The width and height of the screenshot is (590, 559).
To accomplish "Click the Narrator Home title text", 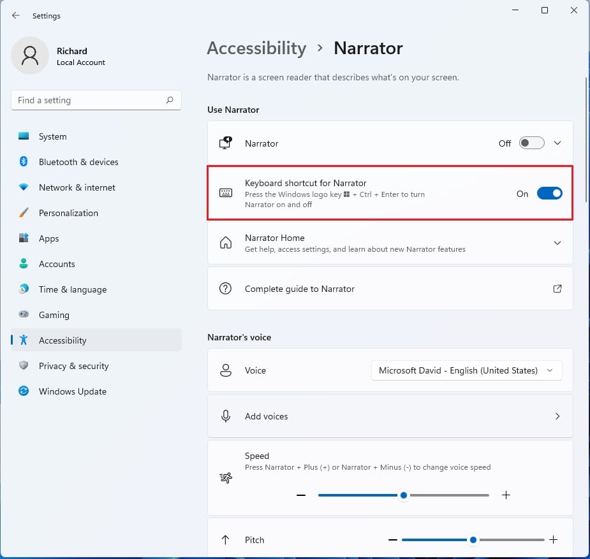I will coord(274,238).
